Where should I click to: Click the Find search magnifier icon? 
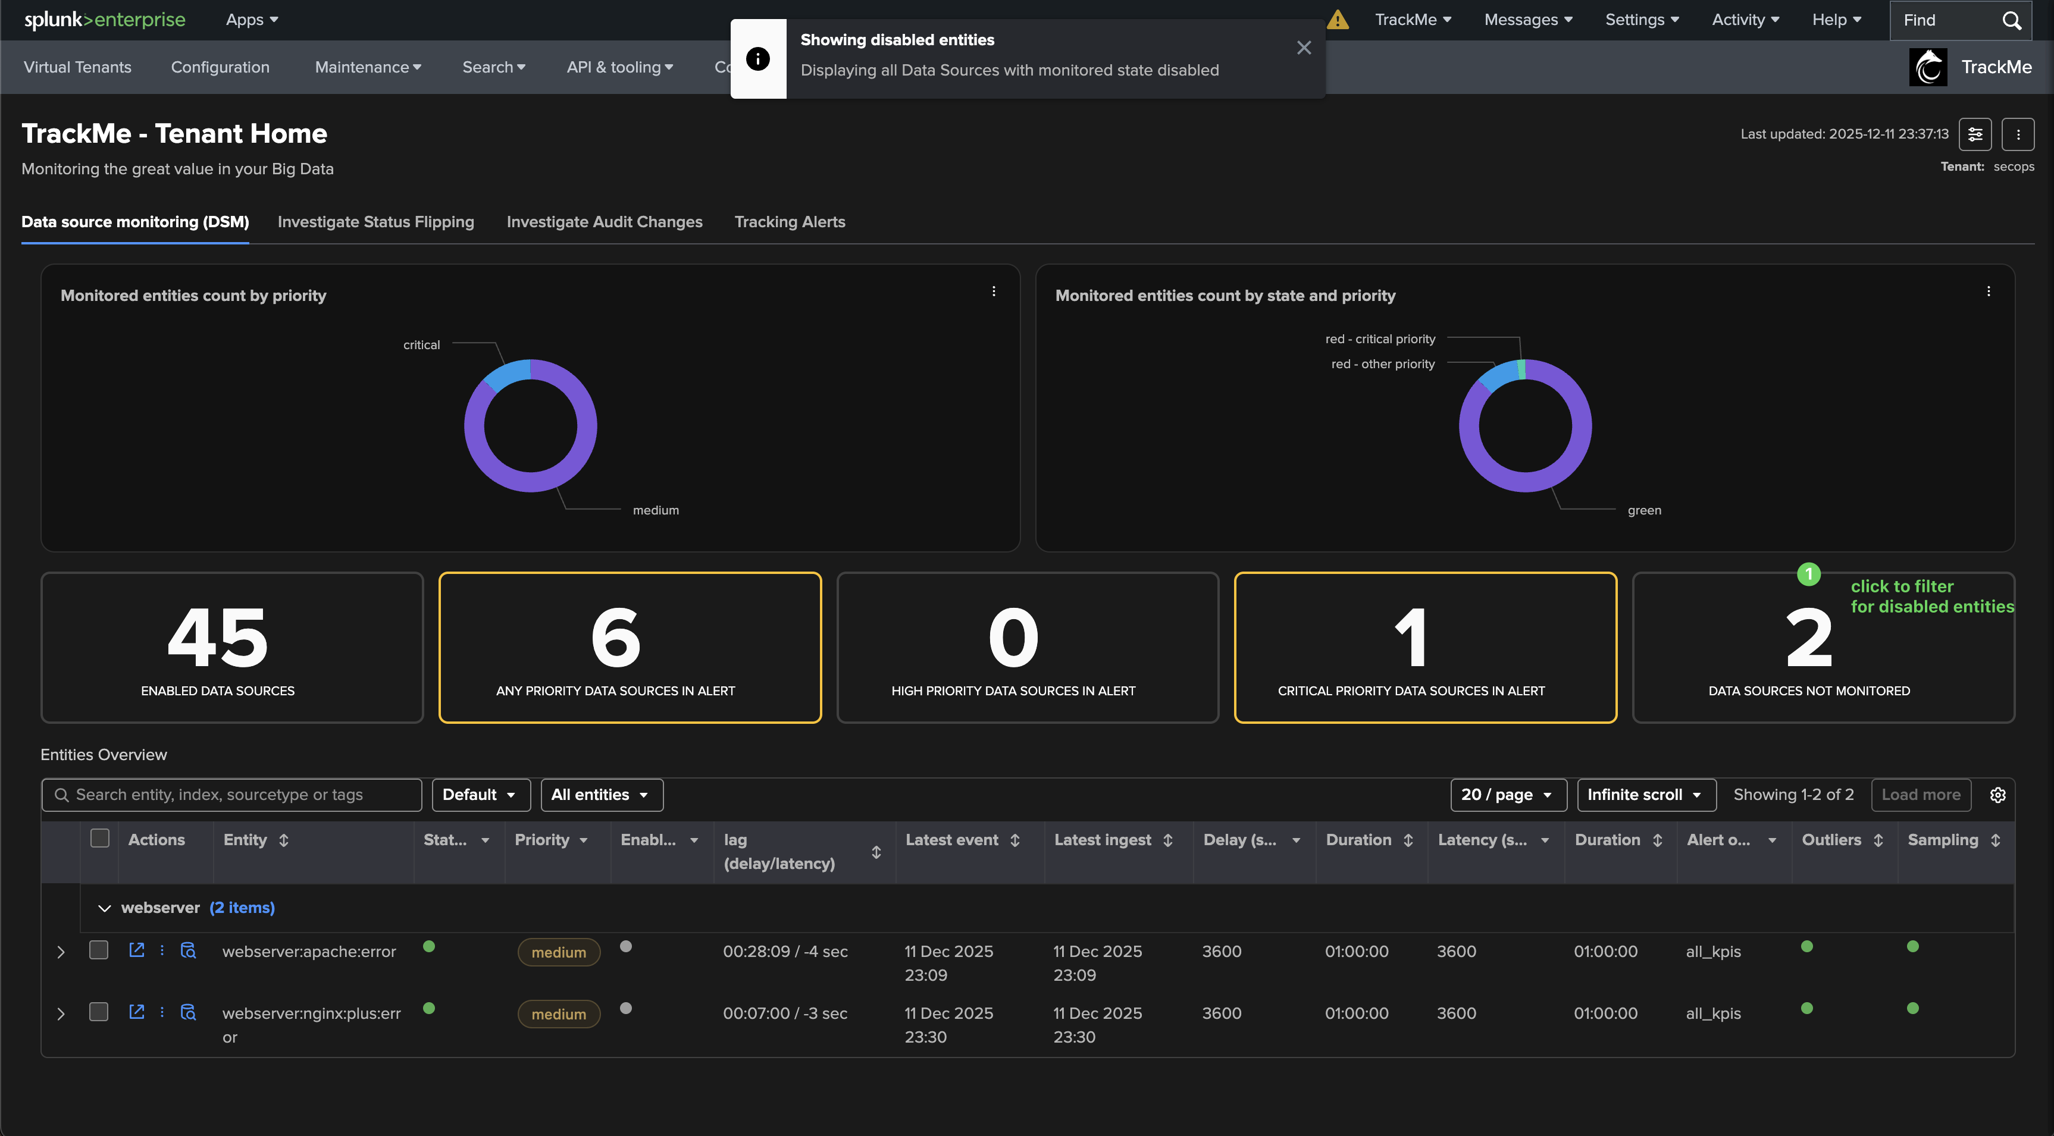(x=2012, y=20)
